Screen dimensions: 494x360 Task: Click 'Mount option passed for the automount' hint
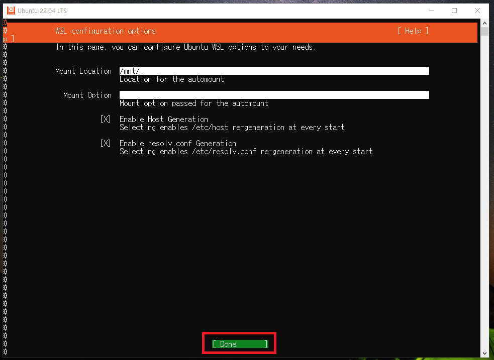tap(194, 103)
